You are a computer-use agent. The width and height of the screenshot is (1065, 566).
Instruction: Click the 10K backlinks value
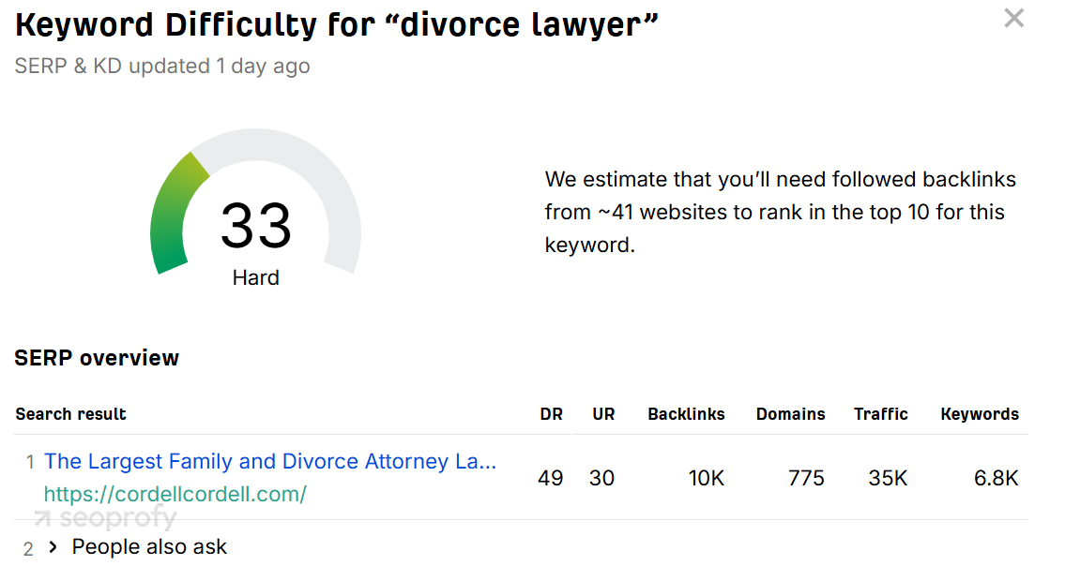pyautogui.click(x=706, y=478)
